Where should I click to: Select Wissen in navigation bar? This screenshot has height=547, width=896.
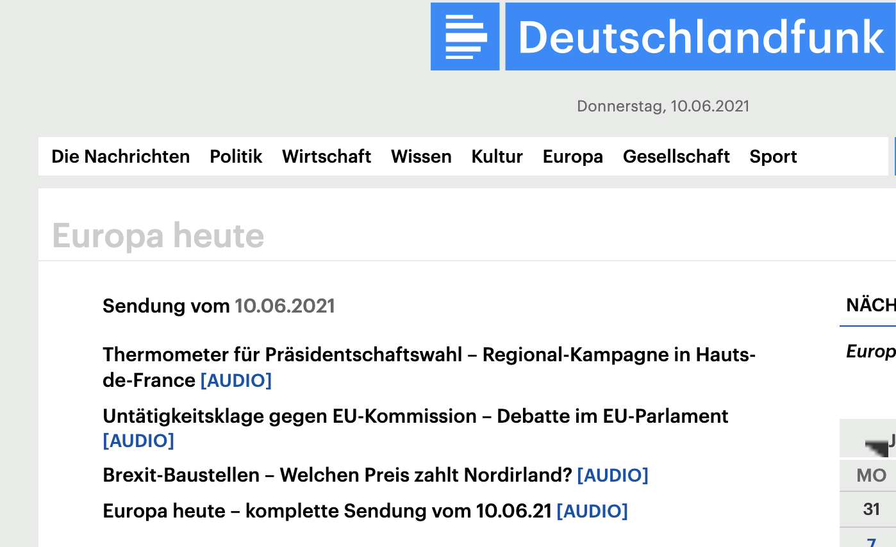click(421, 156)
